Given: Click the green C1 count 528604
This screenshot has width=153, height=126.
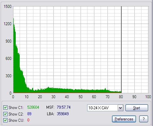Looking at the screenshot, I should coord(33,107).
